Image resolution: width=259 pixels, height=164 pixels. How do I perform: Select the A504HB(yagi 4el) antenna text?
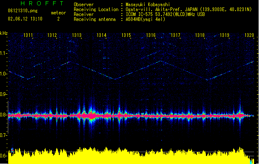[x=145, y=19]
